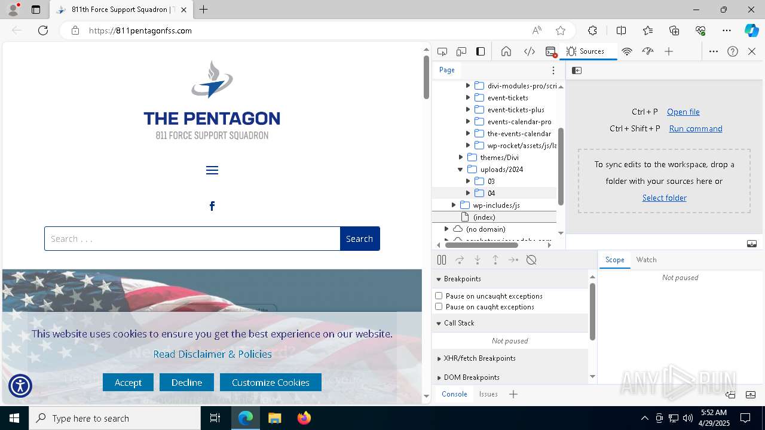Switch to the Watch tab
Image resolution: width=765 pixels, height=430 pixels.
(x=646, y=260)
